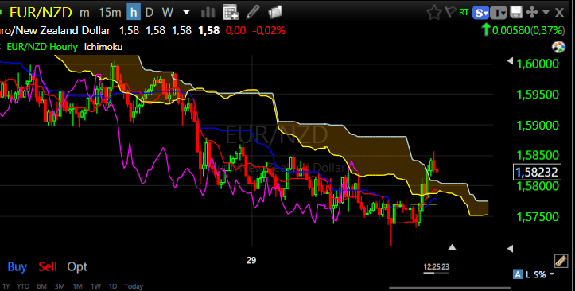The image size is (575, 291).
Task: Click the Ichimoku indicator label
Action: 103,47
